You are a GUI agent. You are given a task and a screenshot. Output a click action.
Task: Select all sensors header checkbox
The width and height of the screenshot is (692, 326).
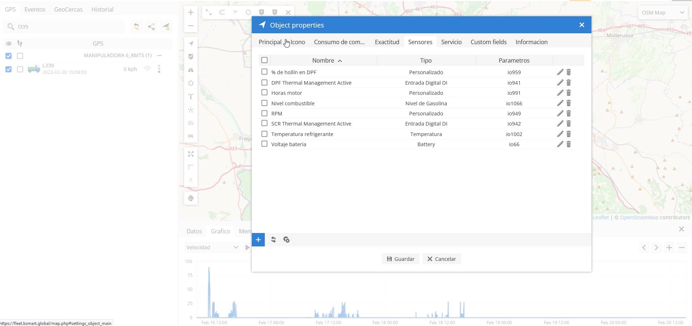click(264, 60)
